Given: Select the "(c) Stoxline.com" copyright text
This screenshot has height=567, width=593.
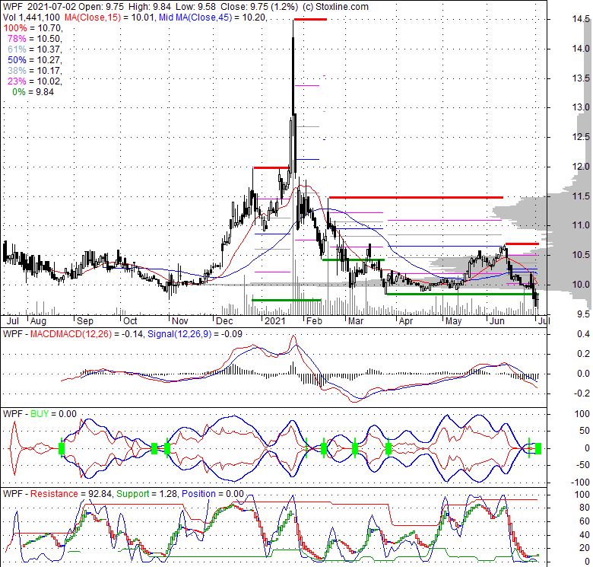Looking at the screenshot, I should click(335, 7).
